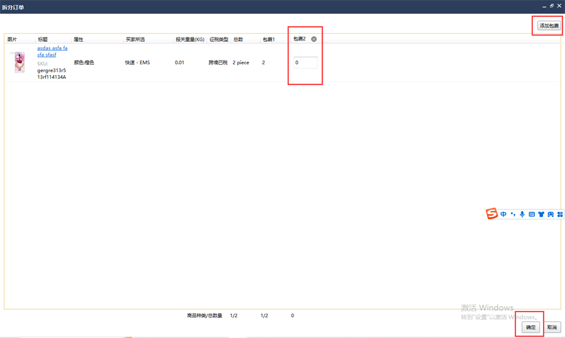Toggle Sogou punctuation mode icon
This screenshot has height=338, width=565.
[x=513, y=214]
